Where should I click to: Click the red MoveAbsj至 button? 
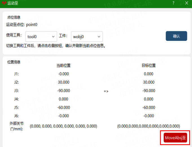175,138
